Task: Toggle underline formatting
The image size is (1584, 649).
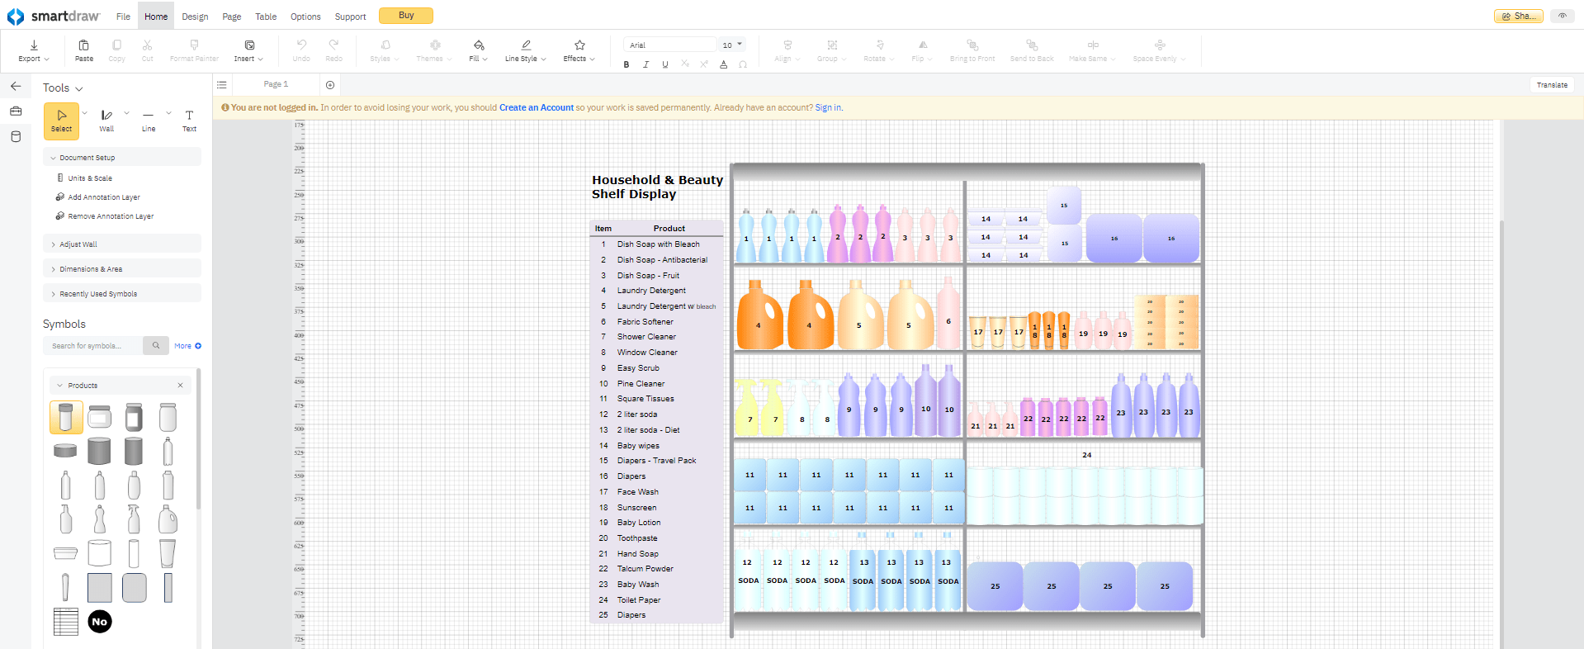Action: point(665,64)
